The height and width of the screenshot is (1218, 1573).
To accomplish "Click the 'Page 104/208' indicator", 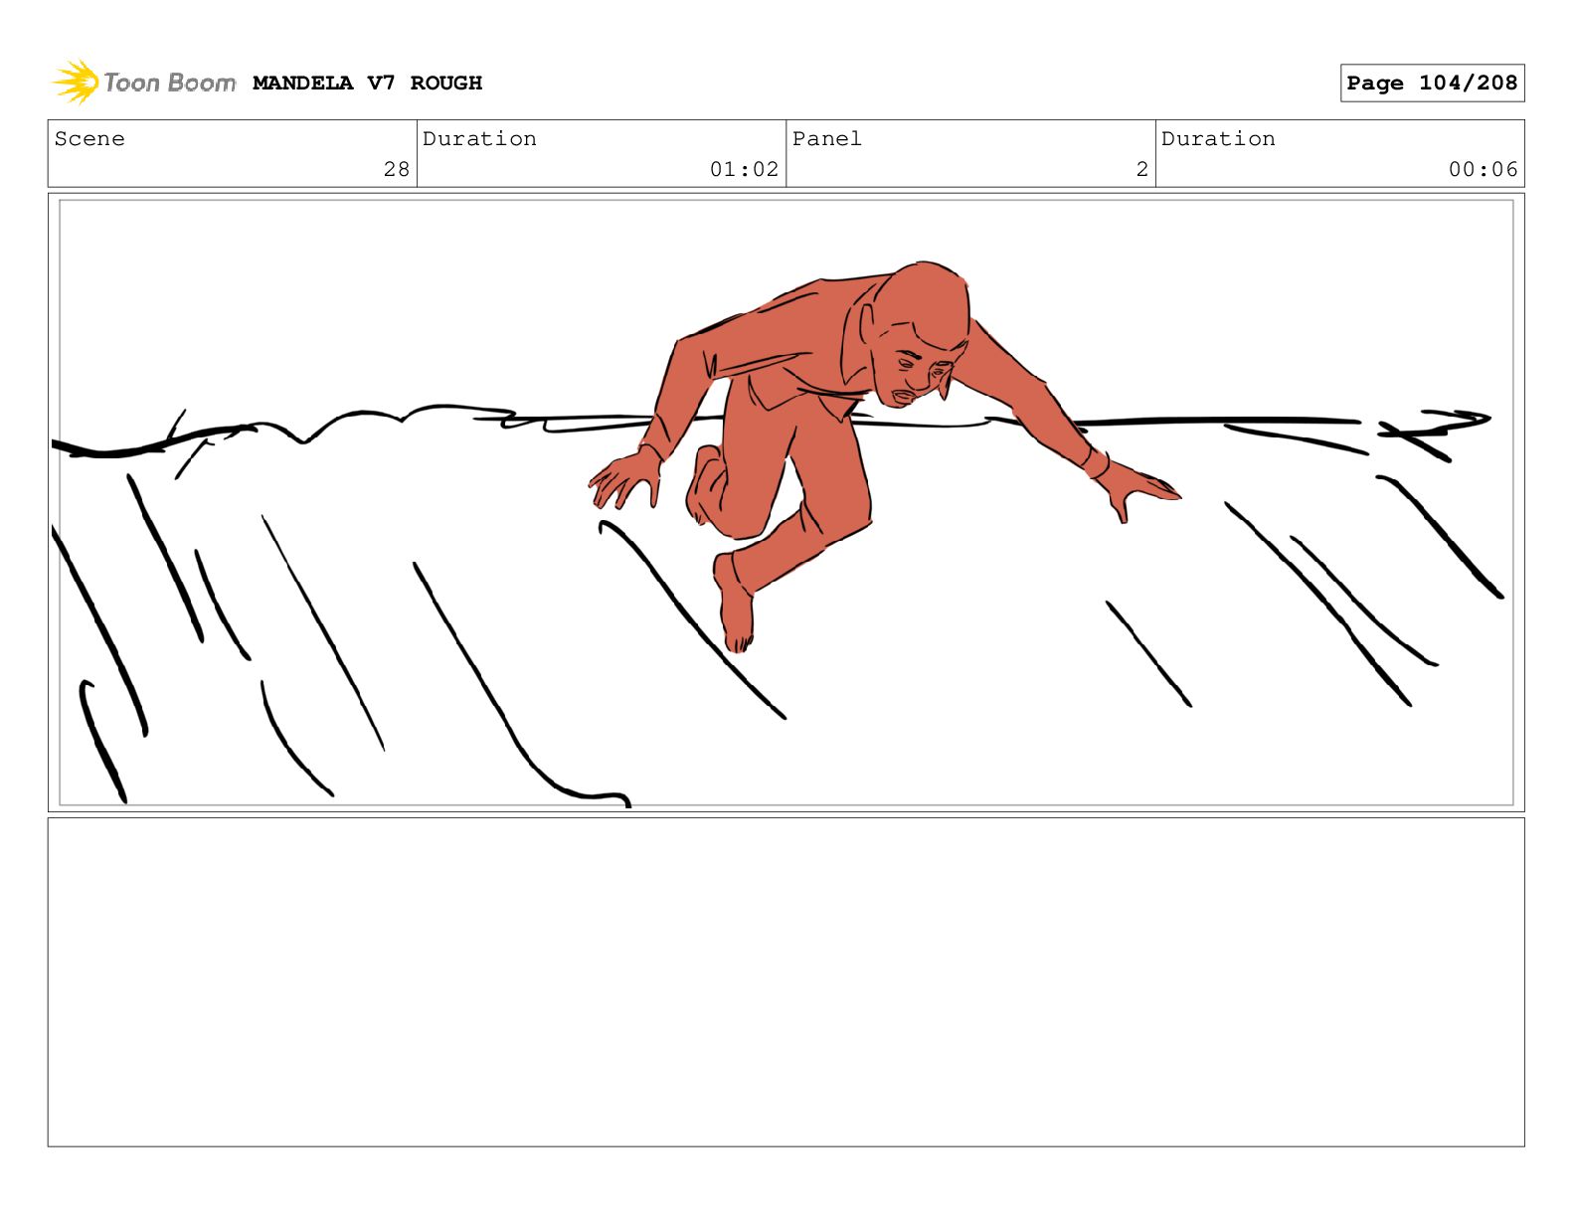I will pos(1432,84).
